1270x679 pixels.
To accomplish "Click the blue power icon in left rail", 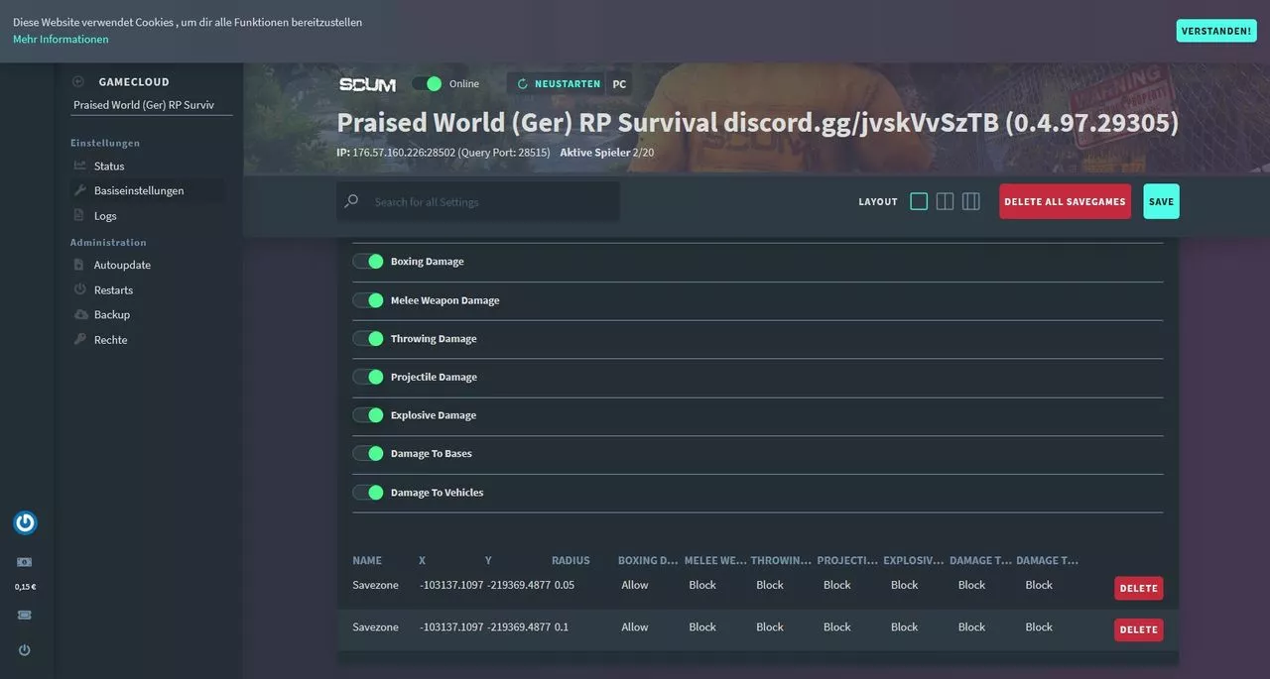I will click(25, 522).
